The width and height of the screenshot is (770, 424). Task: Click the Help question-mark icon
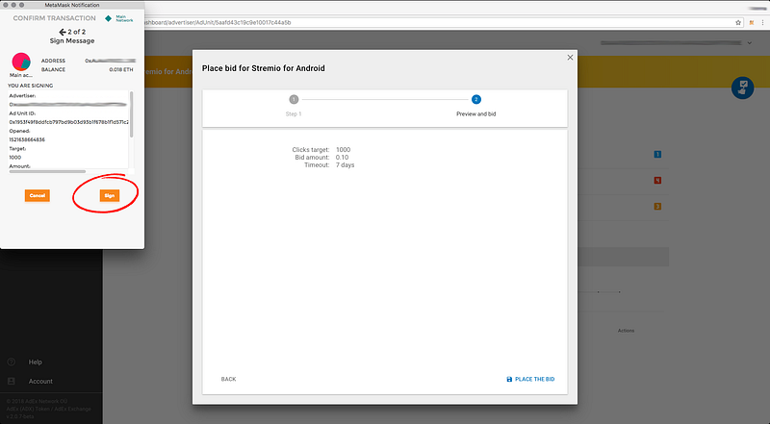[12, 362]
